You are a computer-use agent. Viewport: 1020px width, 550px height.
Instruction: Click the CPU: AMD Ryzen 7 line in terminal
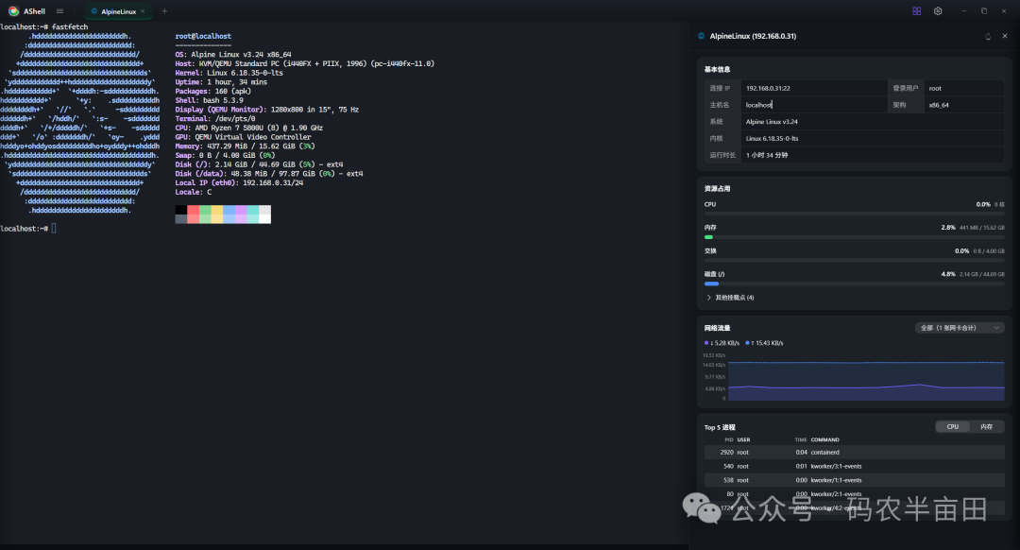[249, 128]
